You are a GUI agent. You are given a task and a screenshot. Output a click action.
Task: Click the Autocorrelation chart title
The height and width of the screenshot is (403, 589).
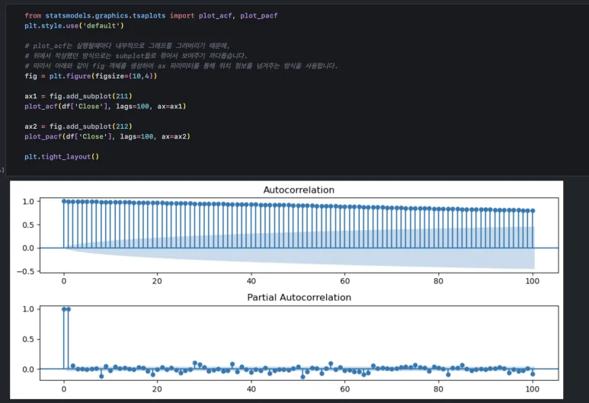[x=298, y=190]
